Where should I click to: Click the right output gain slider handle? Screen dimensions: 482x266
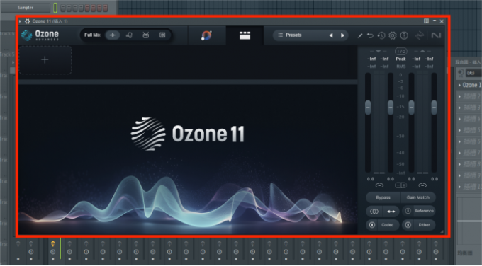(x=434, y=108)
